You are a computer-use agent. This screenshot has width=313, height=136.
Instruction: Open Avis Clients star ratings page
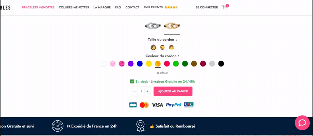tap(161, 7)
